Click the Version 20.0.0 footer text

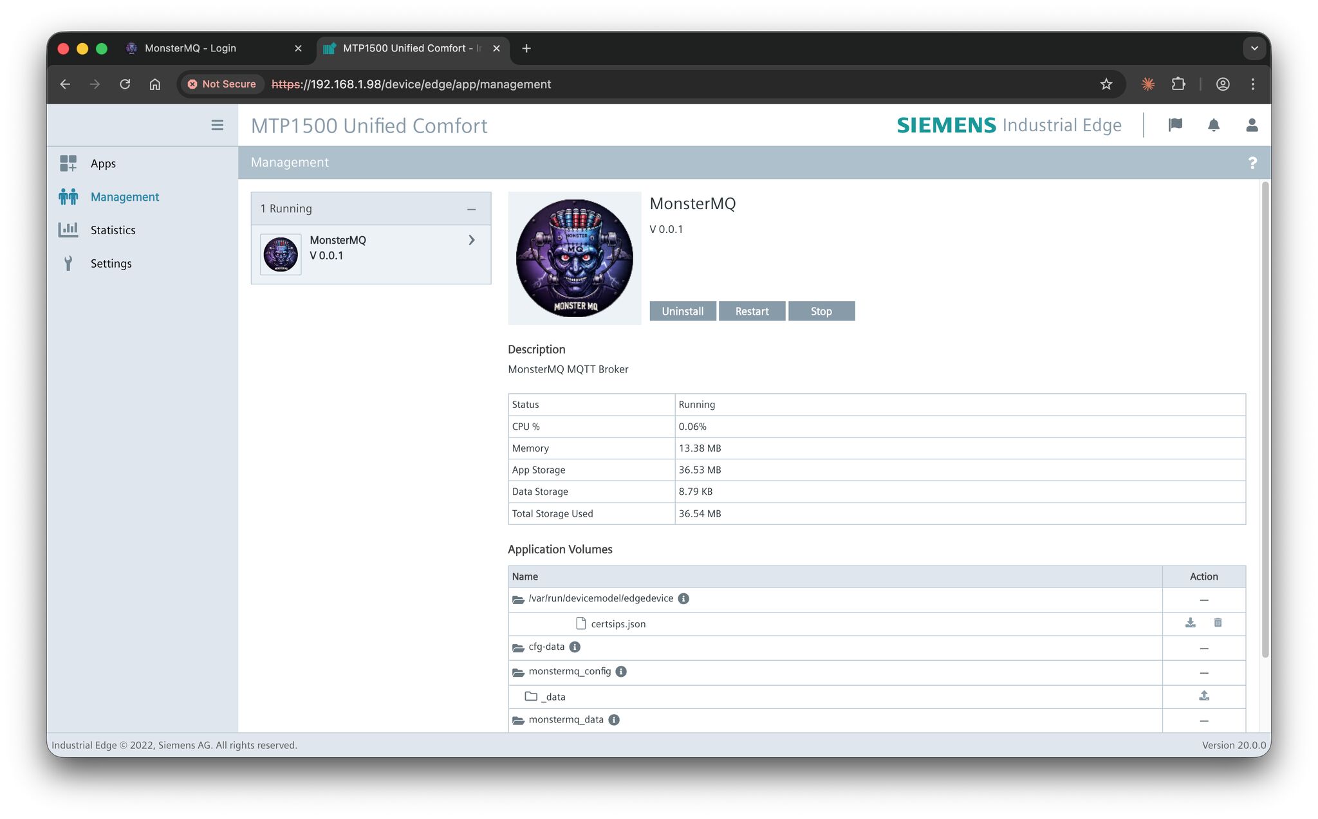[1234, 745]
